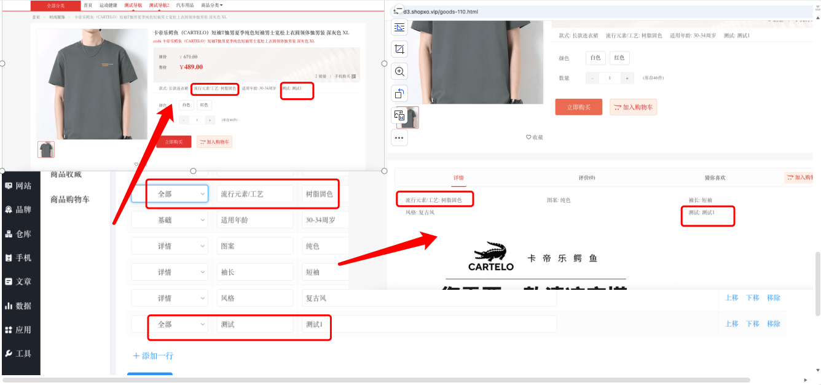
Task: Open 品牌 in the admin sidebar
Action: (18, 209)
